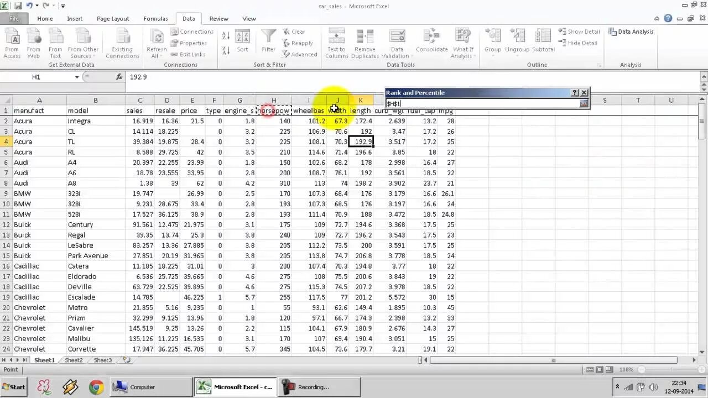Switch to the Page Layout tab
This screenshot has width=708, height=398.
tap(113, 19)
